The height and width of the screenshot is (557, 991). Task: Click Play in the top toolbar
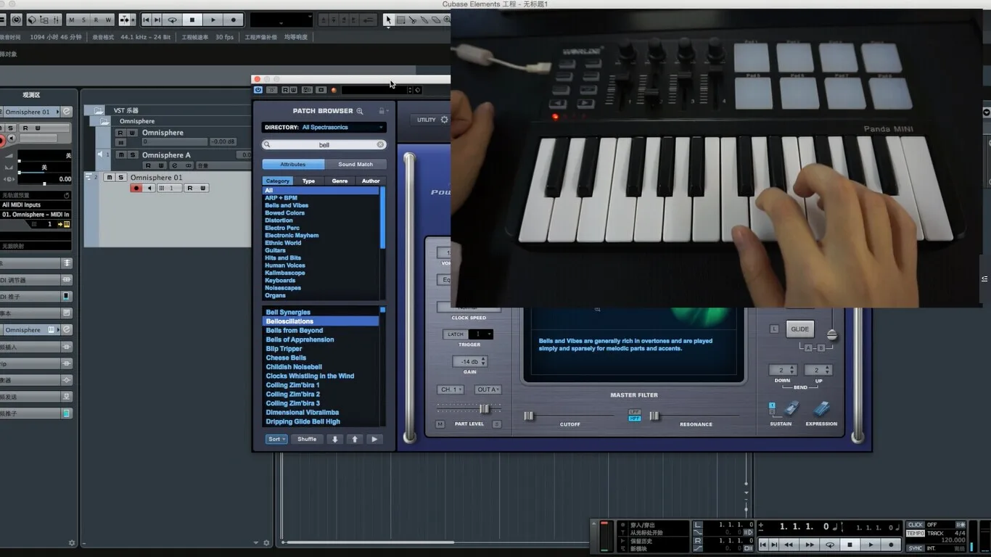tap(213, 20)
